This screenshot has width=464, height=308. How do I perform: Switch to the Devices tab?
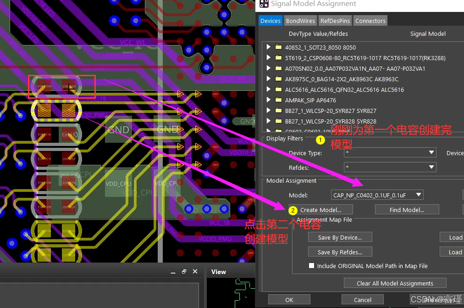point(271,21)
